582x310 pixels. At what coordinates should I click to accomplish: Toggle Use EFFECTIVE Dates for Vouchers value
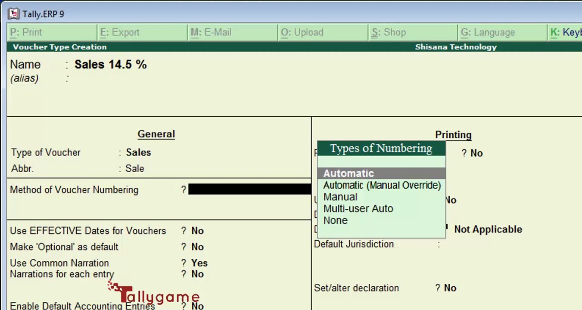(197, 231)
